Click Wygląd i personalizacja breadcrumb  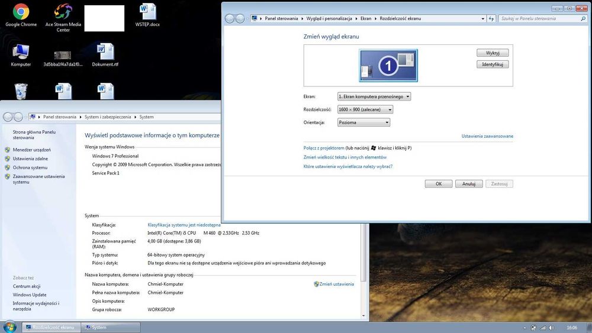coord(329,18)
